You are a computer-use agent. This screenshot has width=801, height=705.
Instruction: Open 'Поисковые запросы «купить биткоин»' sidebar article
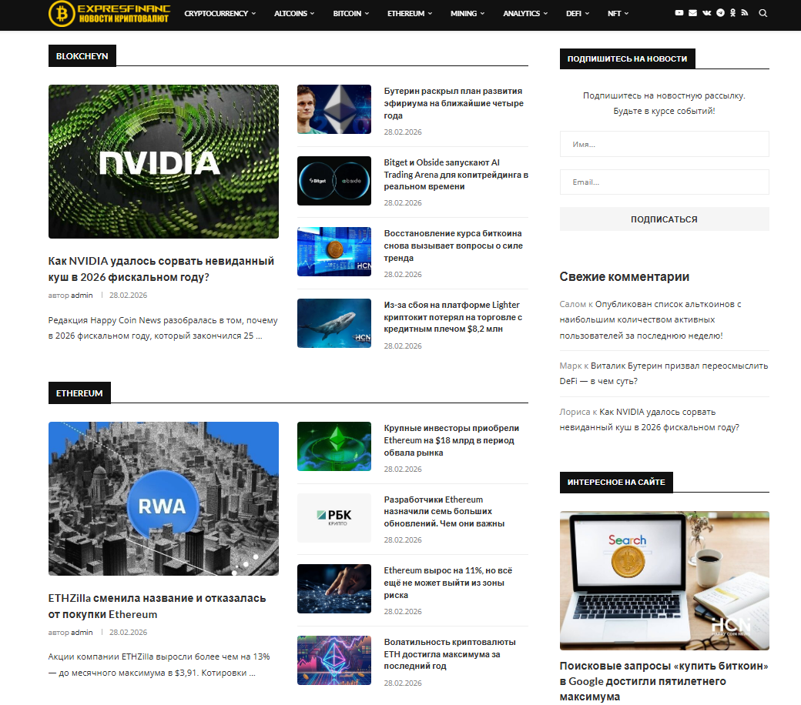[x=664, y=681]
